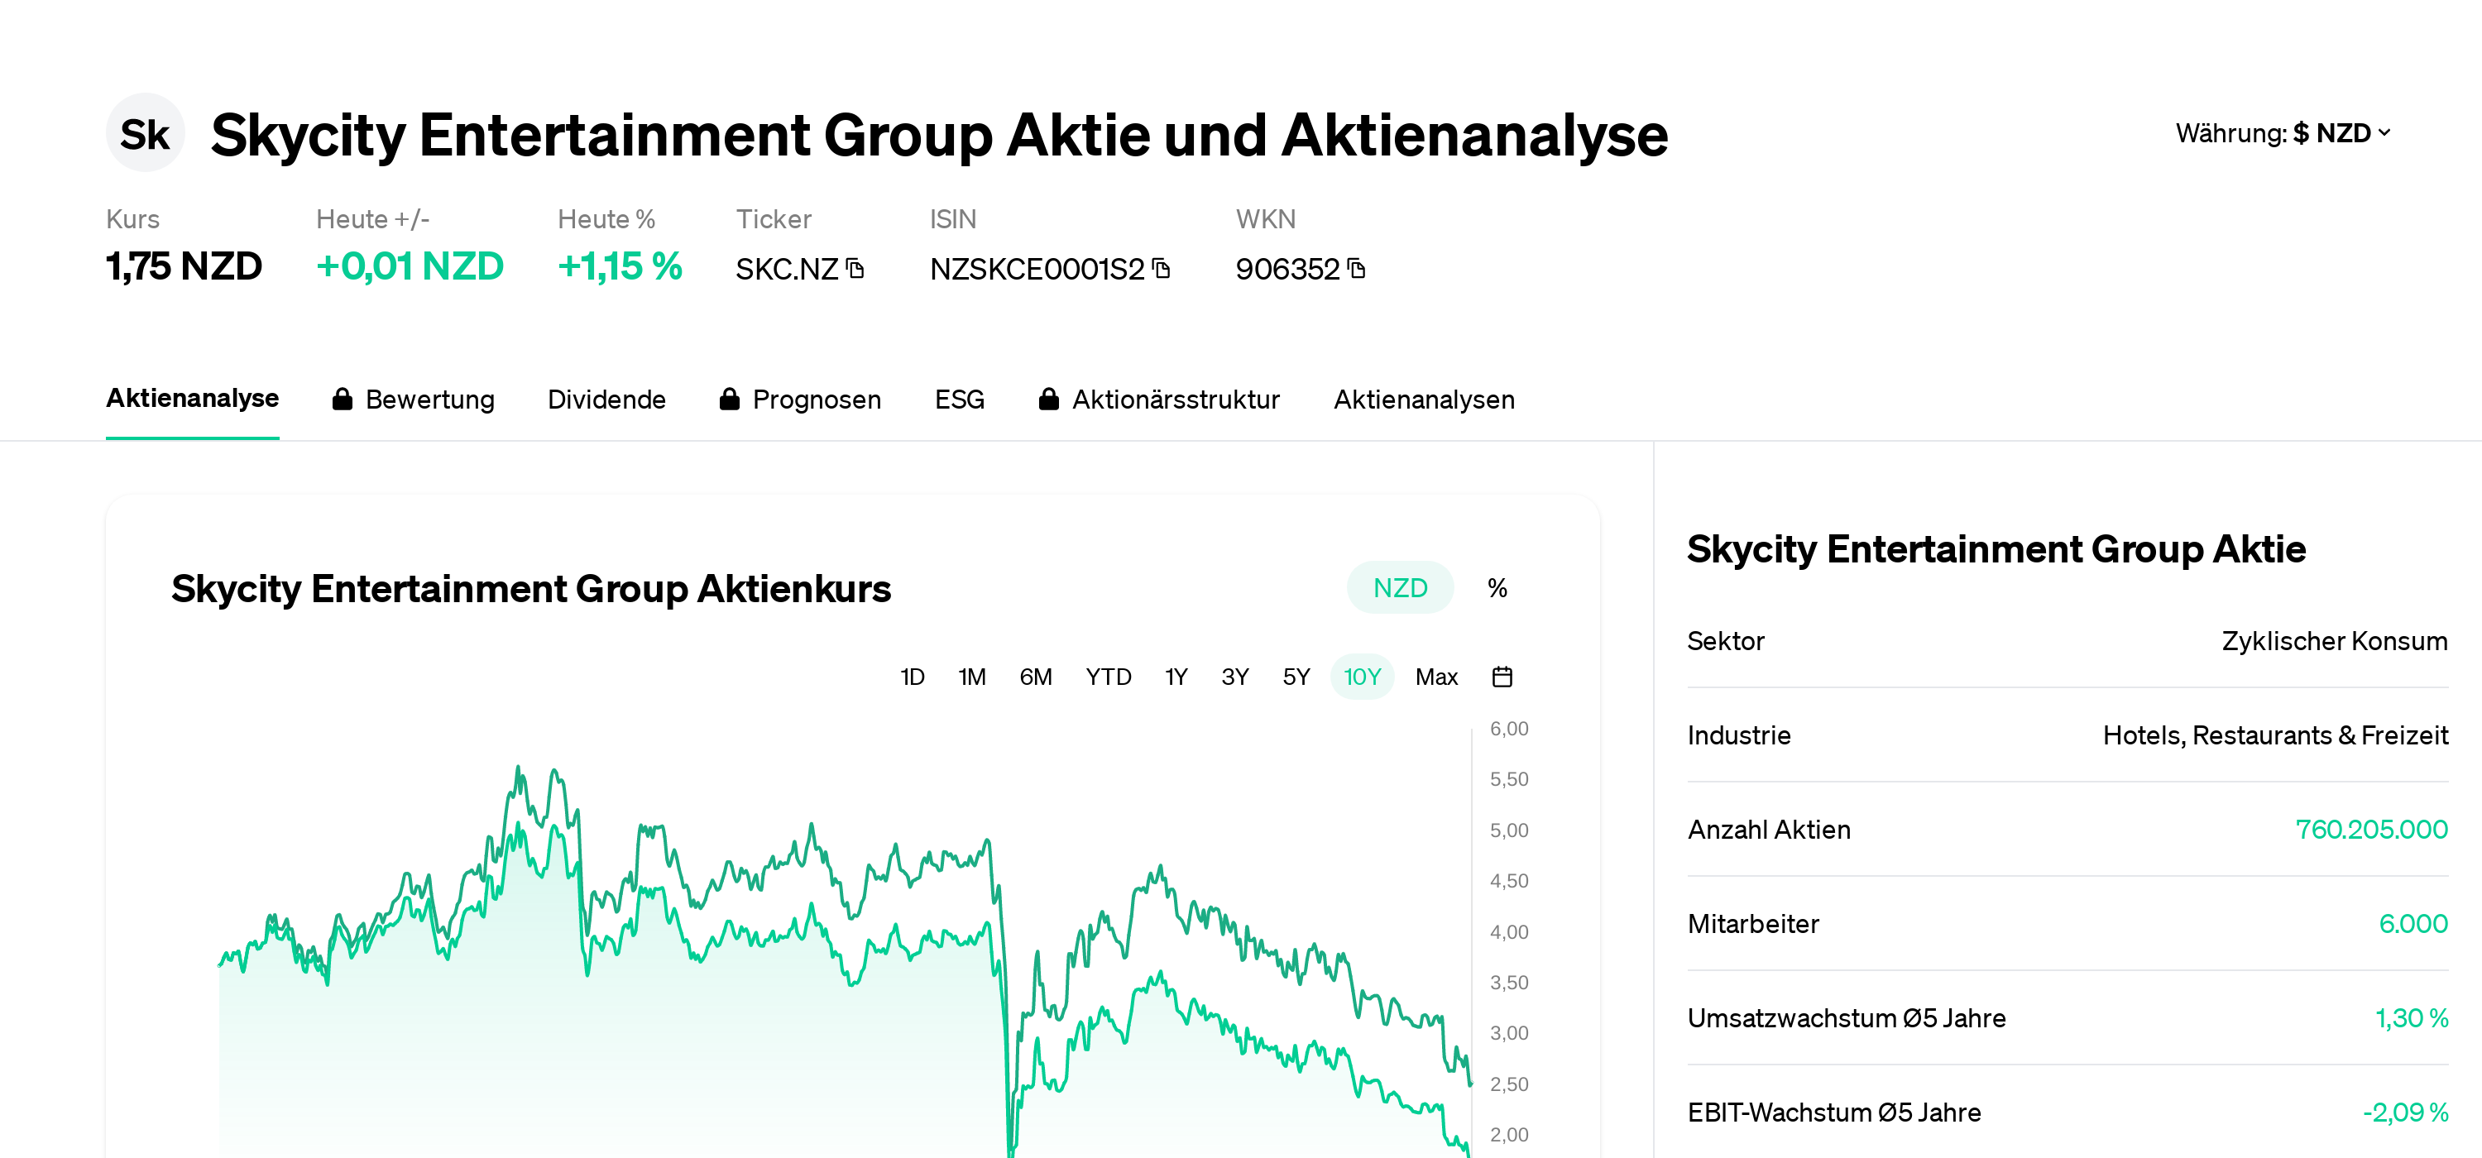This screenshot has height=1158, width=2482.
Task: Click Hotels, Restaurants & Freizeit industry value
Action: [2275, 736]
